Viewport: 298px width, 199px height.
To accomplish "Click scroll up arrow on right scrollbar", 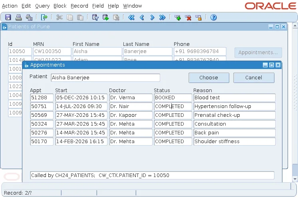I will click(295, 26).
